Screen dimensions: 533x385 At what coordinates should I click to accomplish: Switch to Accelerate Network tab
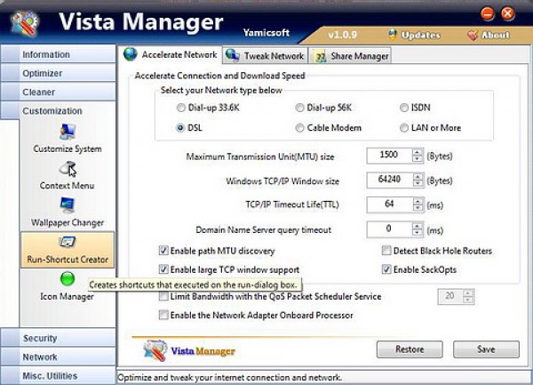(171, 55)
